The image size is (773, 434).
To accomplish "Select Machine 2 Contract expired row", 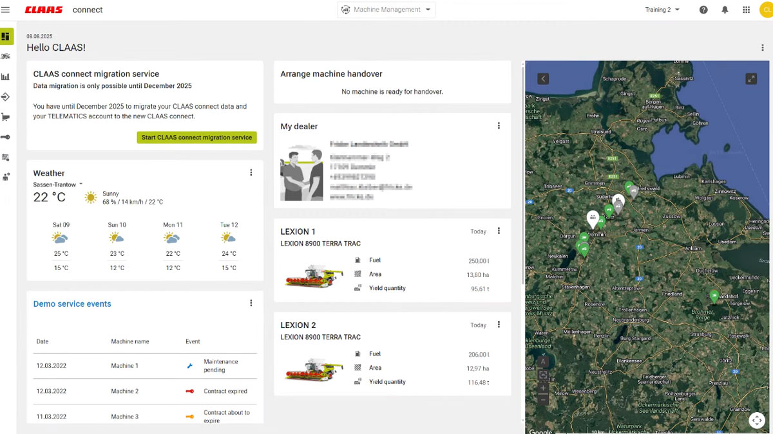I will pyautogui.click(x=145, y=391).
